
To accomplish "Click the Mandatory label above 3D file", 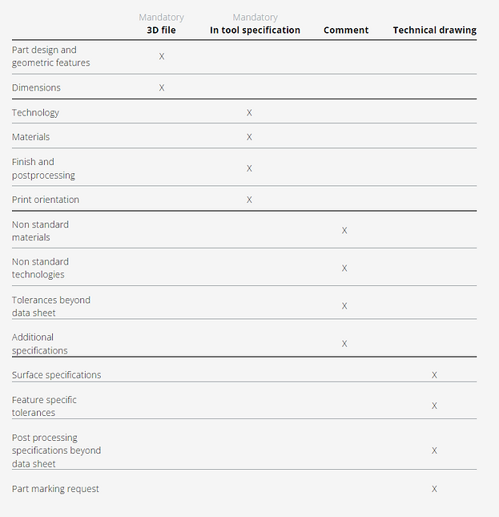I will pyautogui.click(x=161, y=17).
